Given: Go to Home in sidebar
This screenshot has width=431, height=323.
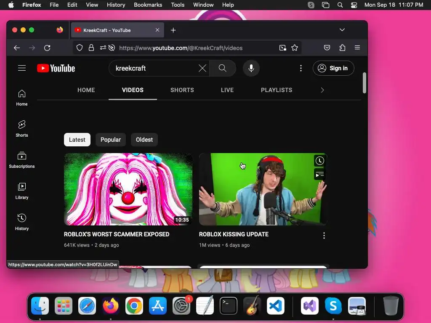Looking at the screenshot, I should [x=22, y=98].
